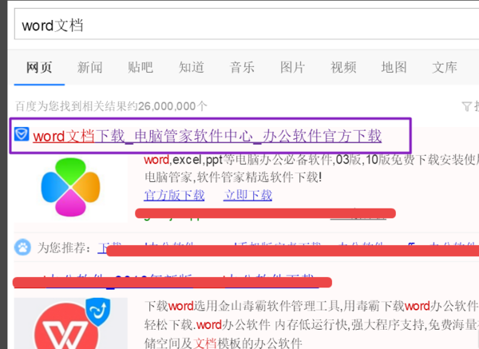Open the "word文档下载_电脑管家软件中心" result link
The image size is (479, 349).
click(207, 136)
